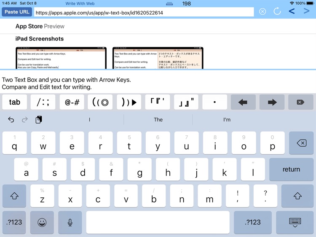Toggle the left shift key
Screen dimensions: 316x237
(14, 196)
